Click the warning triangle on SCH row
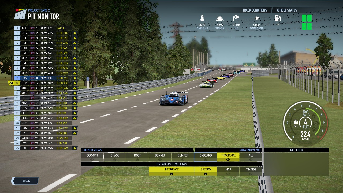 pos(75,38)
